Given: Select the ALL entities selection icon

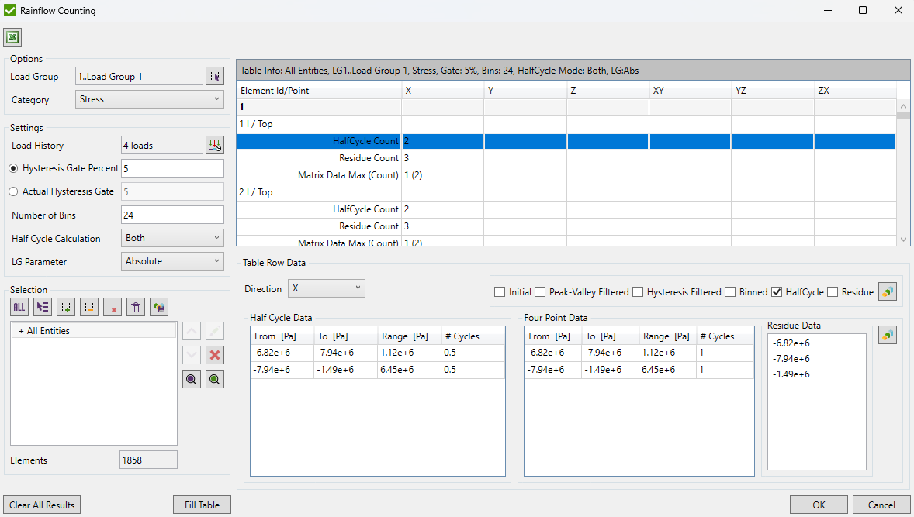Looking at the screenshot, I should coord(19,307).
